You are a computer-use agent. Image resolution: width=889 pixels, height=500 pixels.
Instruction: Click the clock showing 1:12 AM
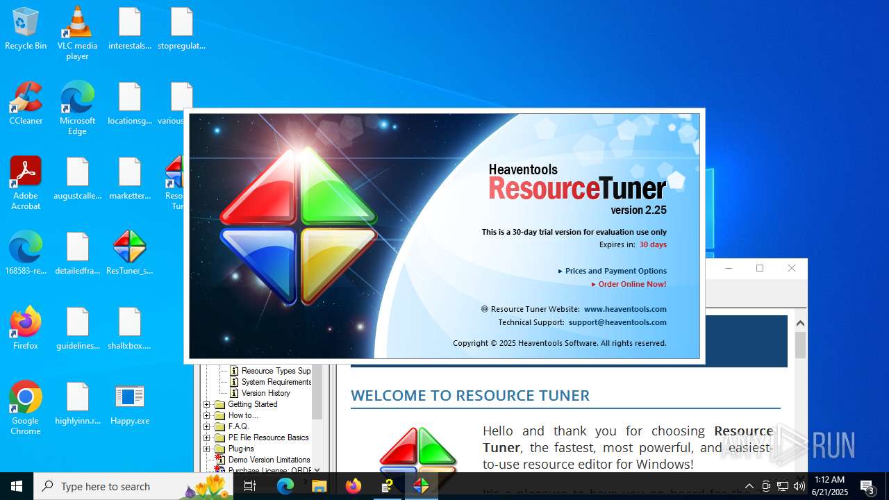click(x=829, y=480)
